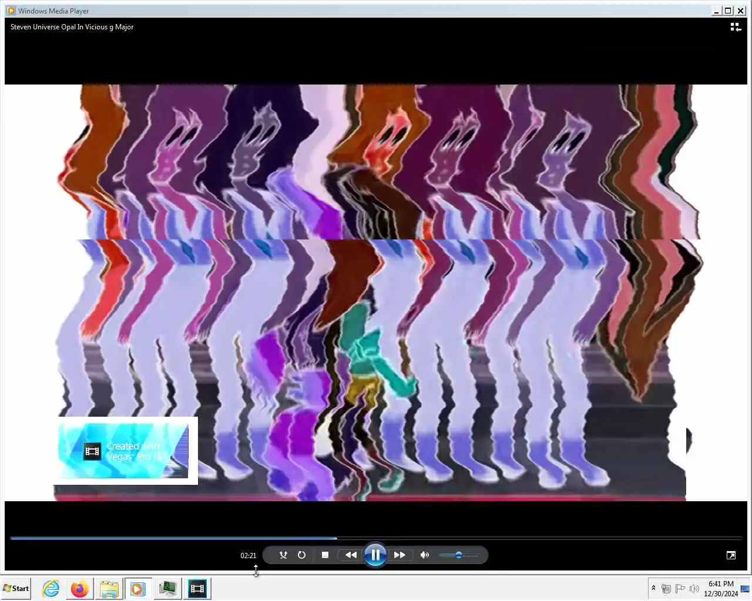Switch to Library view icon
This screenshot has width=752, height=601.
pyautogui.click(x=736, y=27)
